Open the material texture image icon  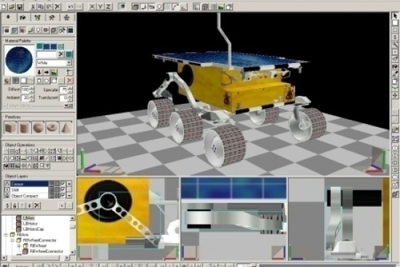click(54, 73)
